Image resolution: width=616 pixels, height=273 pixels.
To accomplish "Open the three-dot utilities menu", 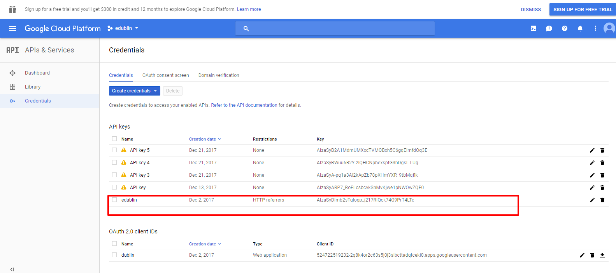I will click(x=595, y=28).
